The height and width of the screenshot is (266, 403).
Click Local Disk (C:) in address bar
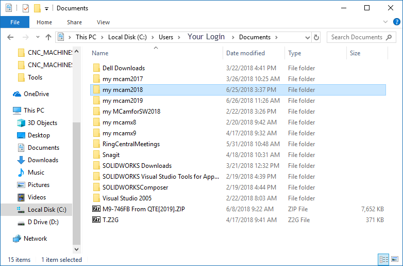click(x=127, y=37)
